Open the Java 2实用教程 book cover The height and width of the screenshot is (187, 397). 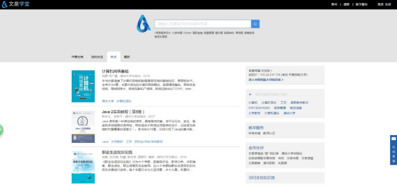coord(83,126)
